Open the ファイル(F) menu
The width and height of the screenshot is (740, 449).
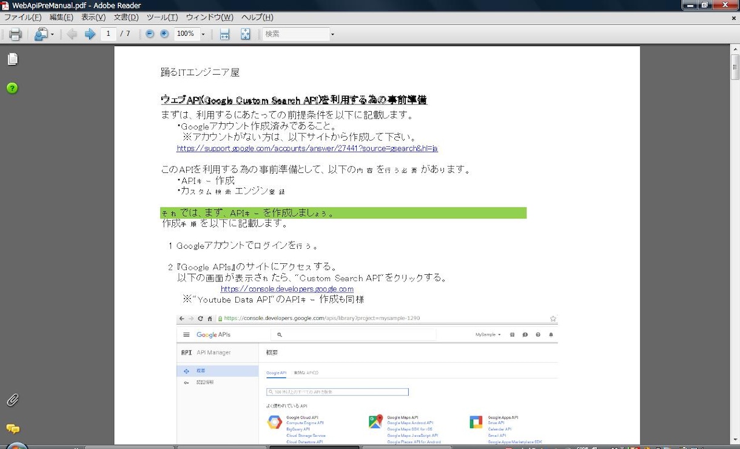point(23,18)
